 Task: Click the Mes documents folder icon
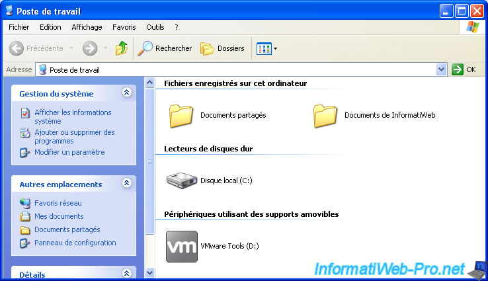[25, 216]
